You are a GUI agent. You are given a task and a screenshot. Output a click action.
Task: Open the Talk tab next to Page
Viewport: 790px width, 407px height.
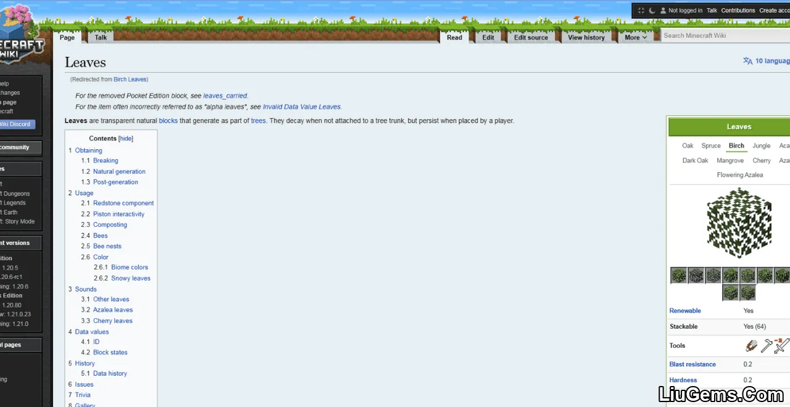coord(101,38)
